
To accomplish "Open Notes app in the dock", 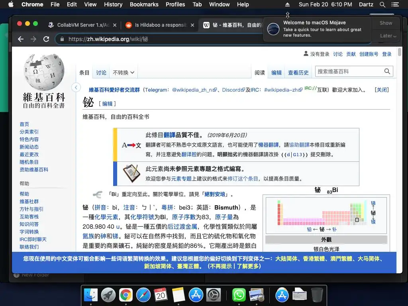I will coord(178,295).
